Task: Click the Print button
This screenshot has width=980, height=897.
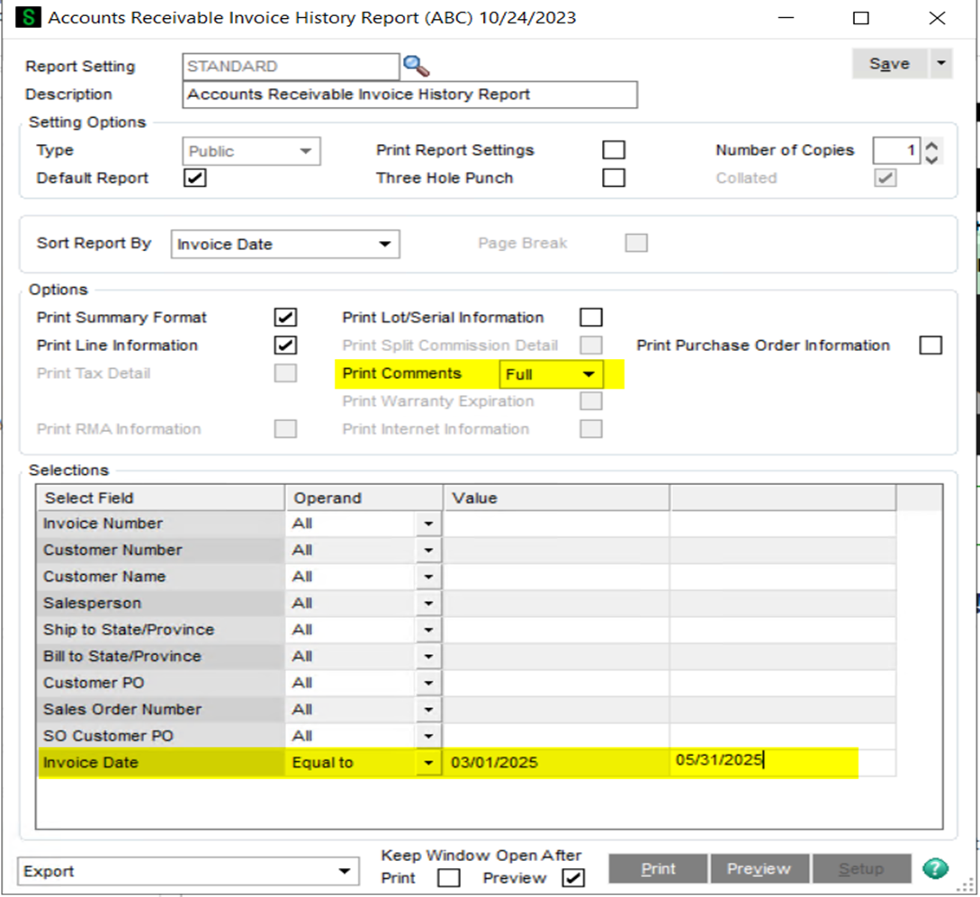Action: coord(658,869)
